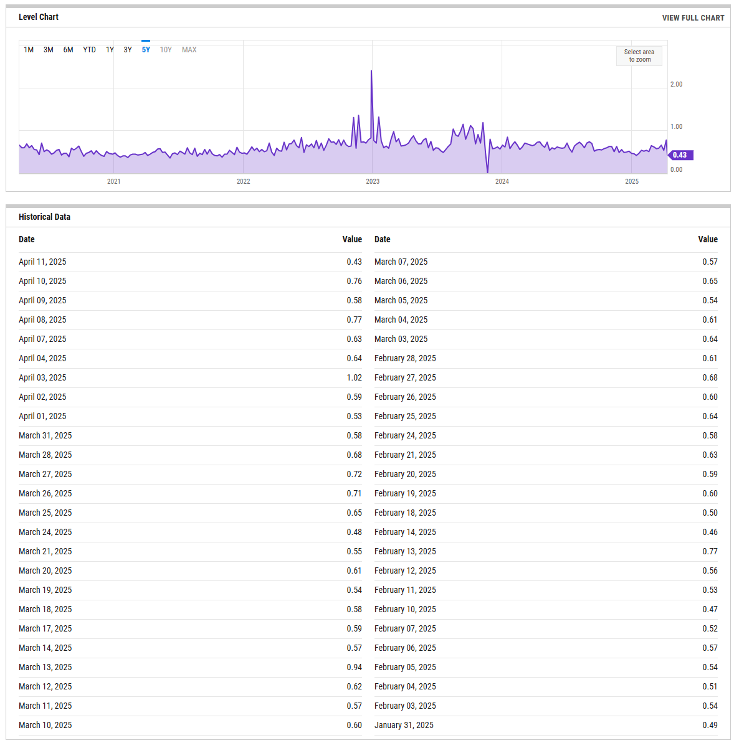The height and width of the screenshot is (743, 734).
Task: Click the March 17, 2025 date
Action: coord(45,629)
